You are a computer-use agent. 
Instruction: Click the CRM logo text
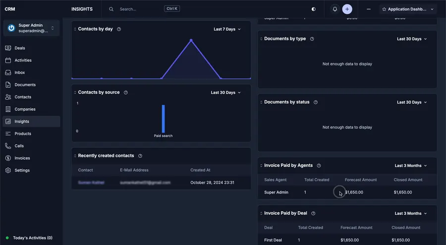pyautogui.click(x=10, y=9)
